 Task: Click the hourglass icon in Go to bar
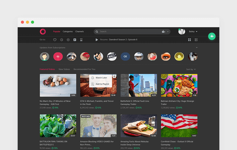click(81, 40)
